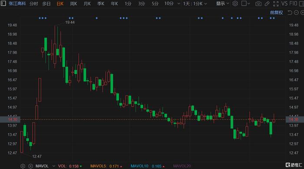Enter fullscreen chart mode
Image resolution: width=304 pixels, height=169 pixels.
pos(275,3)
